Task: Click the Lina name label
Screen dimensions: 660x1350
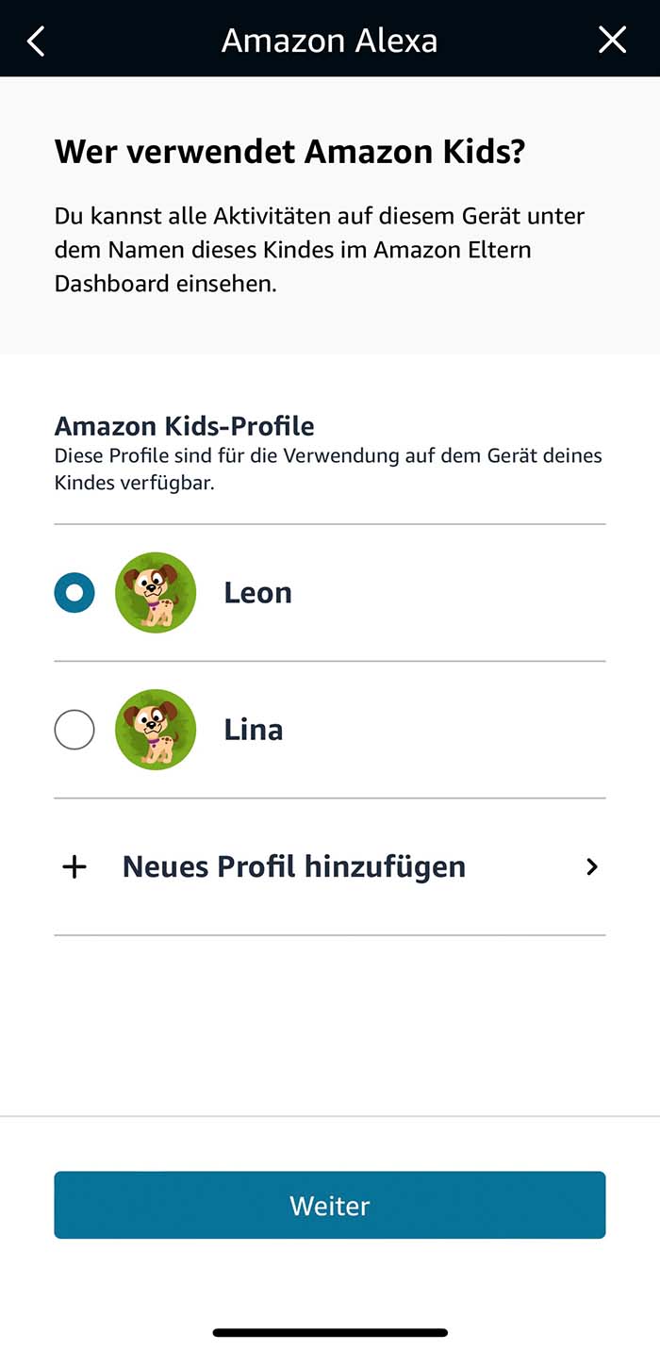Action: 253,730
